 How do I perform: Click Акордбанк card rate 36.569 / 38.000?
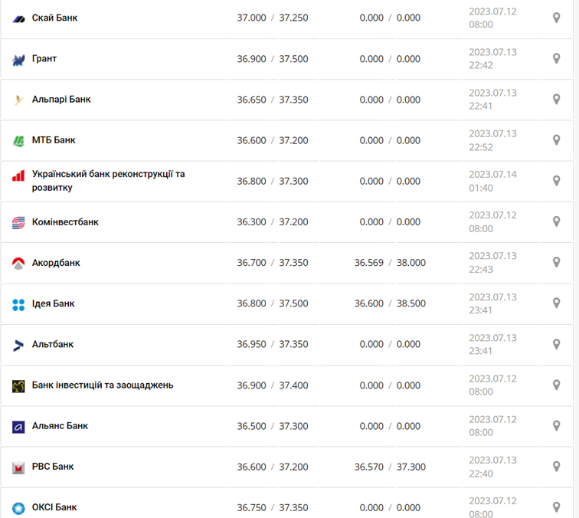[390, 263]
